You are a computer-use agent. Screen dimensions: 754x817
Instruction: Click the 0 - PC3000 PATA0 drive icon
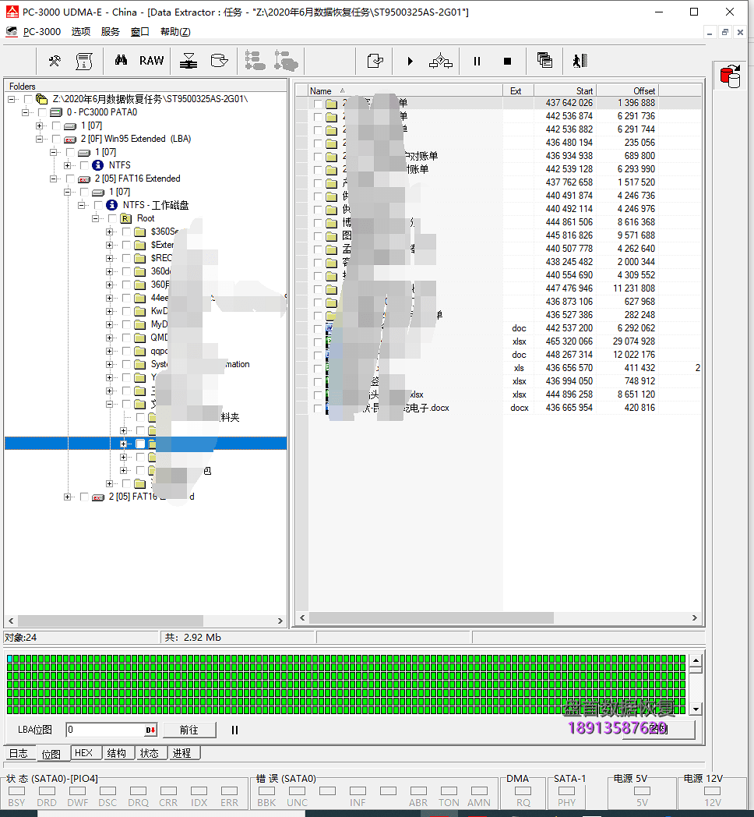click(x=56, y=112)
